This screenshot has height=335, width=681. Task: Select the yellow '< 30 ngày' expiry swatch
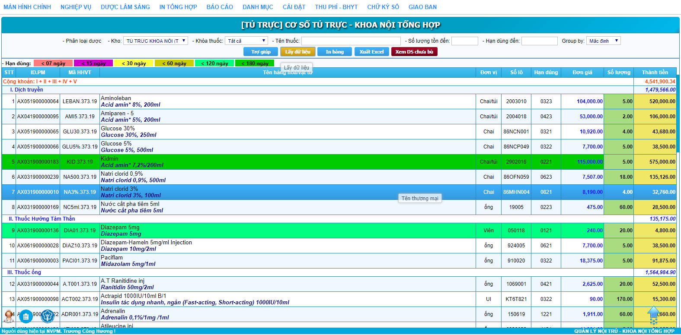coord(134,63)
